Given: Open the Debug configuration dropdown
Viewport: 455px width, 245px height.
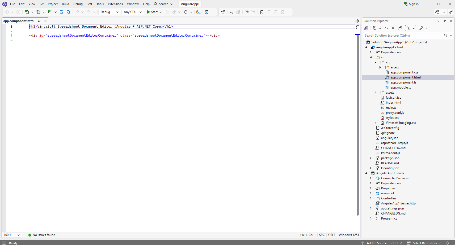Looking at the screenshot, I should [109, 12].
